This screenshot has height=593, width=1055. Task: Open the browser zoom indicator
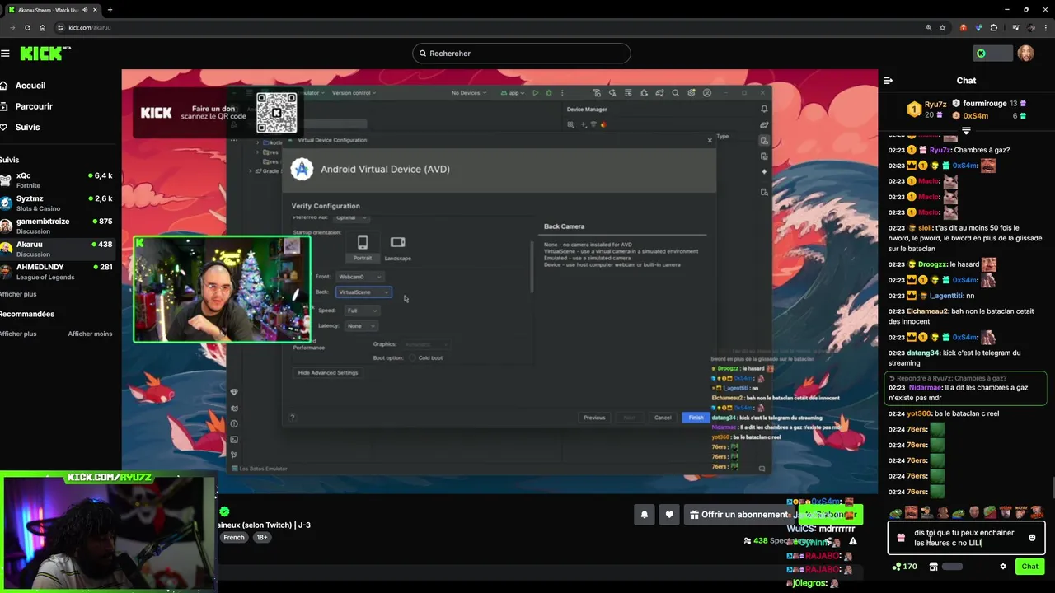tap(929, 27)
